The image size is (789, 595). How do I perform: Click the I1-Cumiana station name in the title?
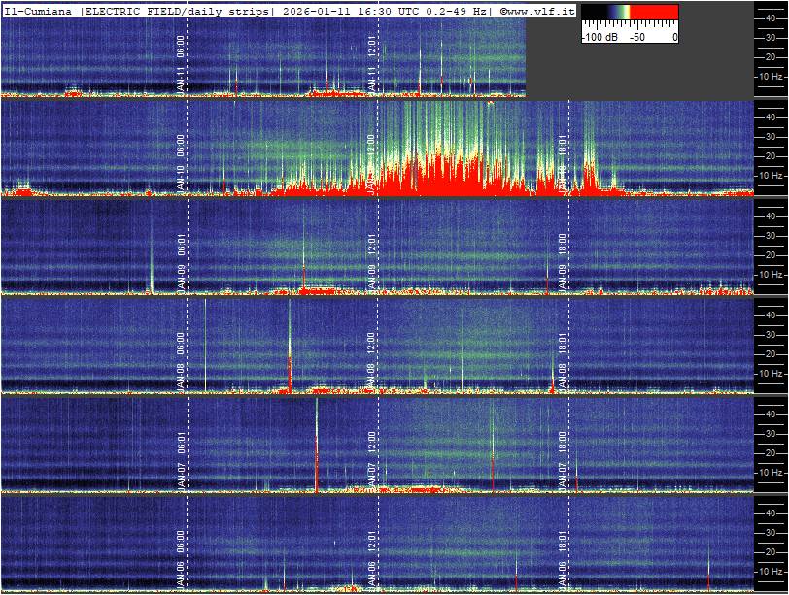click(39, 10)
